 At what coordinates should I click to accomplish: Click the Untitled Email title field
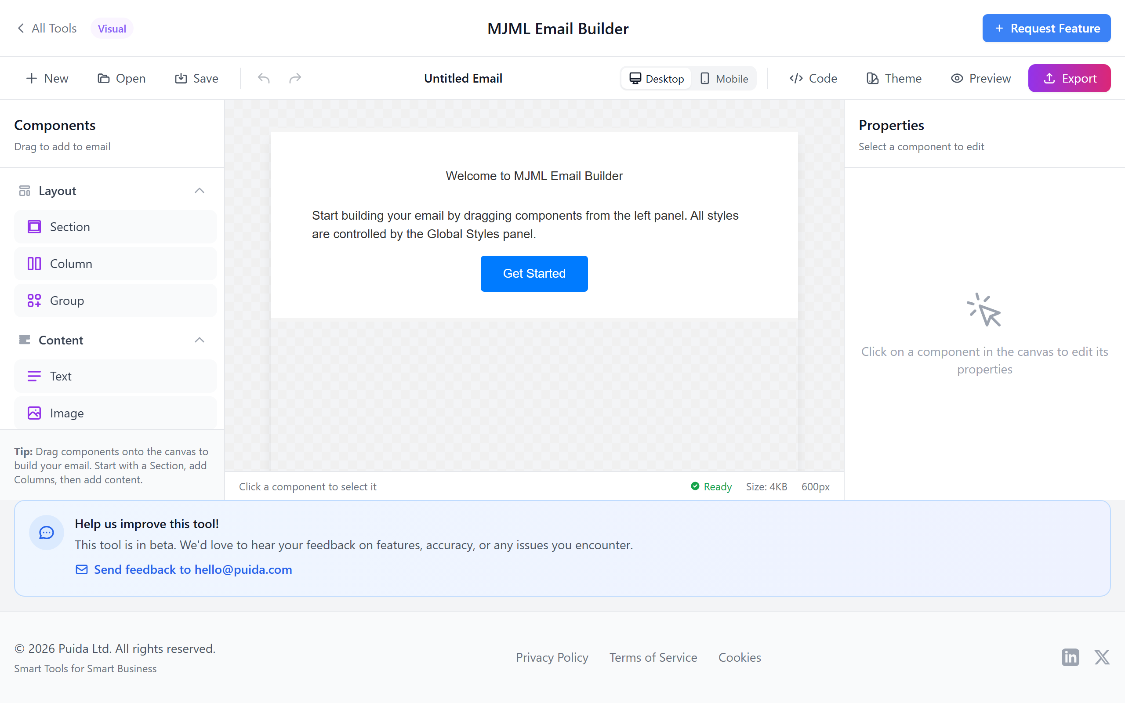coord(463,78)
